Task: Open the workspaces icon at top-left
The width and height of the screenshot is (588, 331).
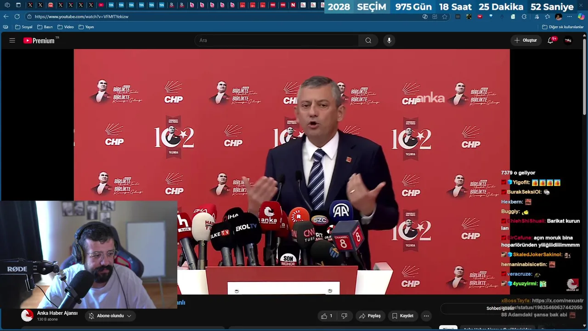Action: [7, 5]
